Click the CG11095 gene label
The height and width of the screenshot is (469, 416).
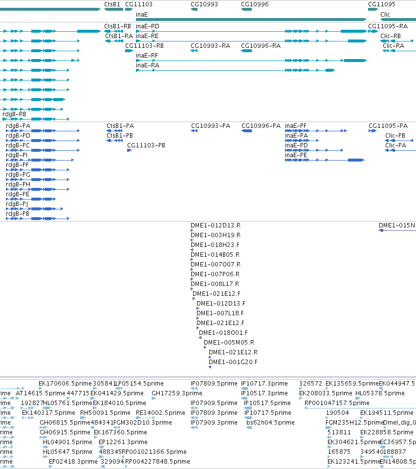point(382,4)
